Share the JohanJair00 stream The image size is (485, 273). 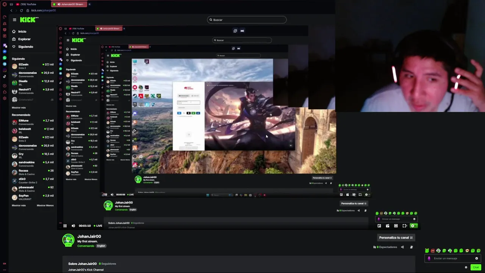point(402,247)
